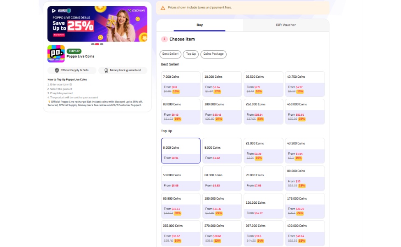Viewport: 401px width, 247px height.
Task: Click the Choose item step heading
Action: coord(182,39)
